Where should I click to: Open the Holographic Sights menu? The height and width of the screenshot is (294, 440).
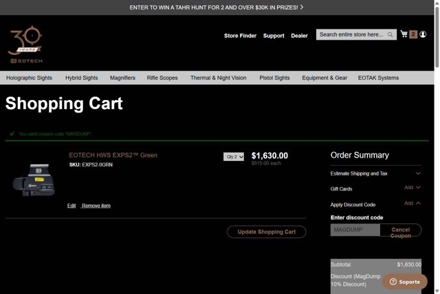click(x=29, y=77)
